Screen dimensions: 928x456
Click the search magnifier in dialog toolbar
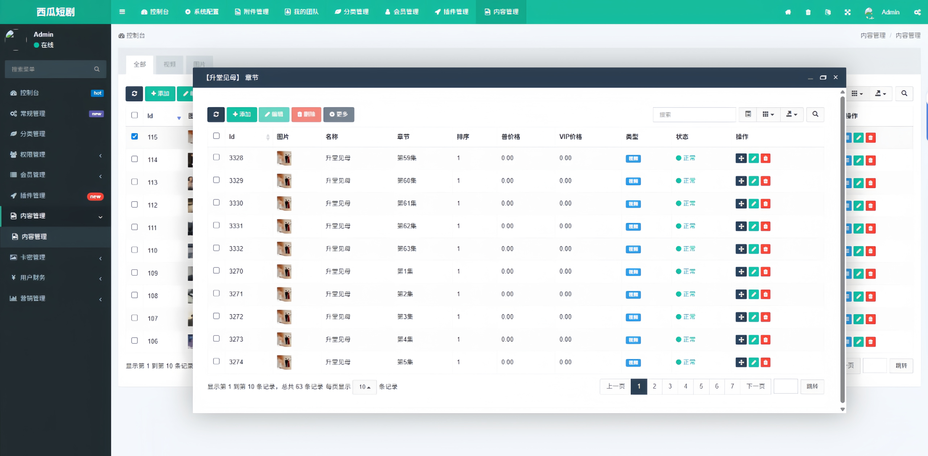point(815,114)
